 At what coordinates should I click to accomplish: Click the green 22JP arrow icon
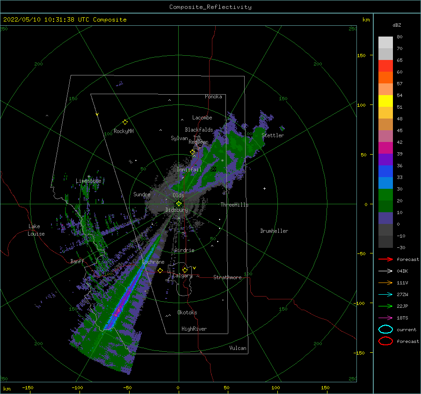385,306
